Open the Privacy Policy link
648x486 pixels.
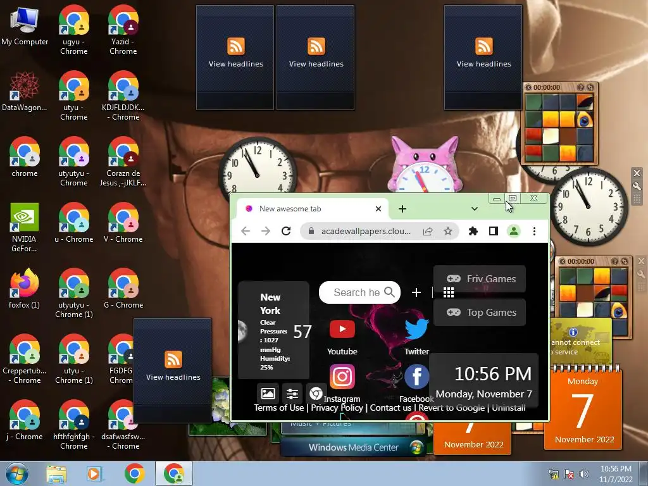pyautogui.click(x=337, y=408)
